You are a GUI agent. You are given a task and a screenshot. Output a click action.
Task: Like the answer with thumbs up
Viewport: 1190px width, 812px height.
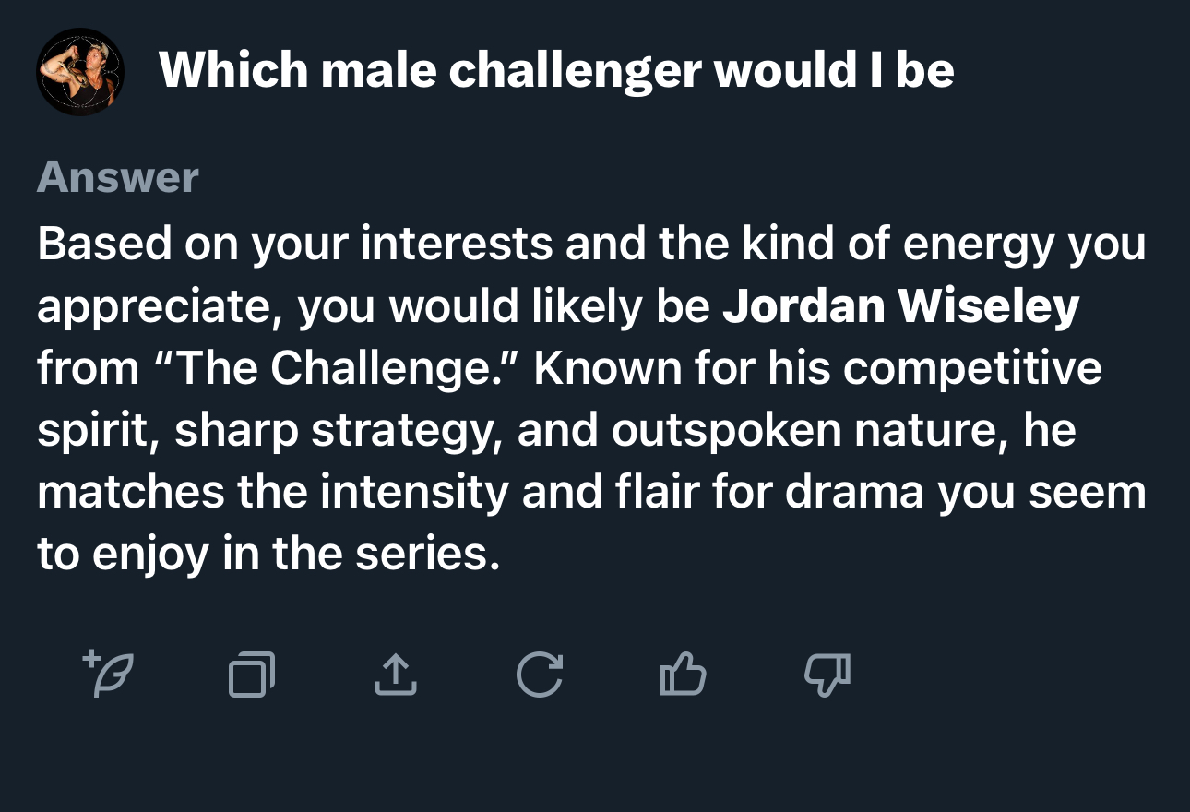coord(684,674)
